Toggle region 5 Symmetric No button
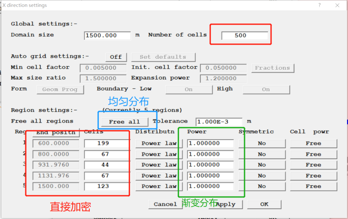 262,186
